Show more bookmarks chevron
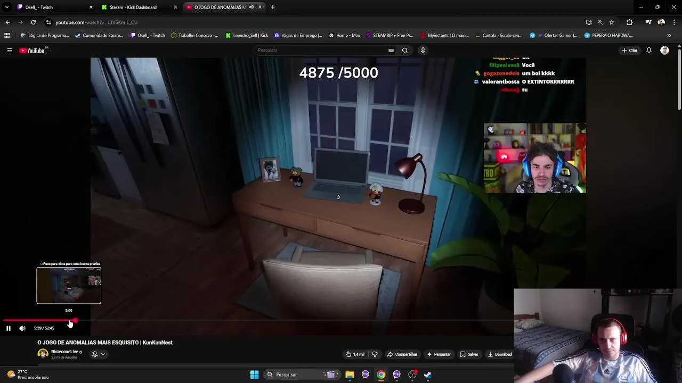 [669, 36]
